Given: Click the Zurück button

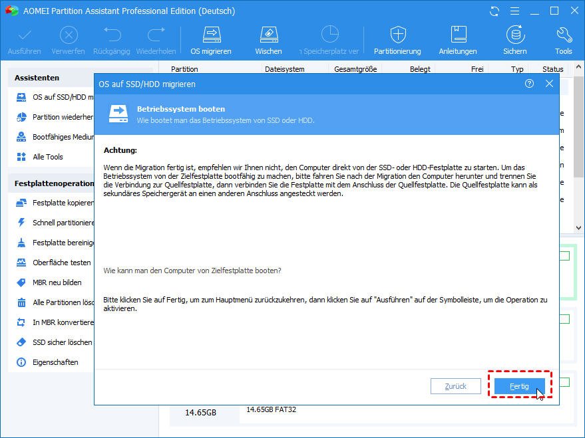Looking at the screenshot, I should pos(455,386).
